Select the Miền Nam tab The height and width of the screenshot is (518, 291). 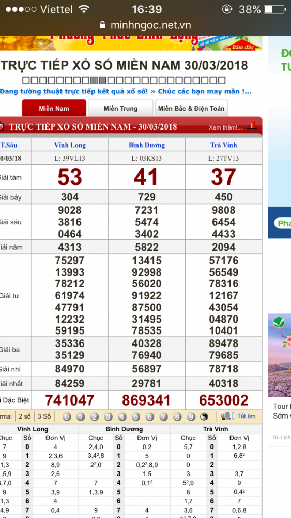[x=54, y=108]
